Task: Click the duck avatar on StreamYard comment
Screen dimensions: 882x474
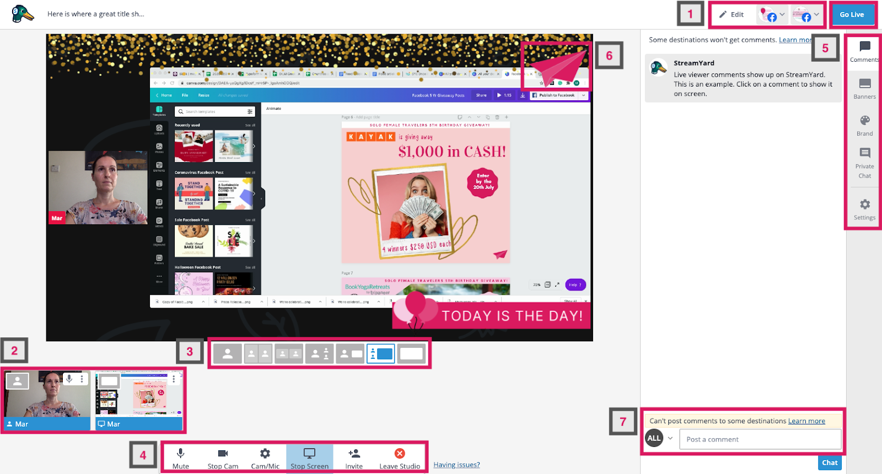Action: pos(659,68)
